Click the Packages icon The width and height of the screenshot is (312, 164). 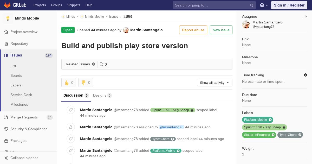coord(6,141)
